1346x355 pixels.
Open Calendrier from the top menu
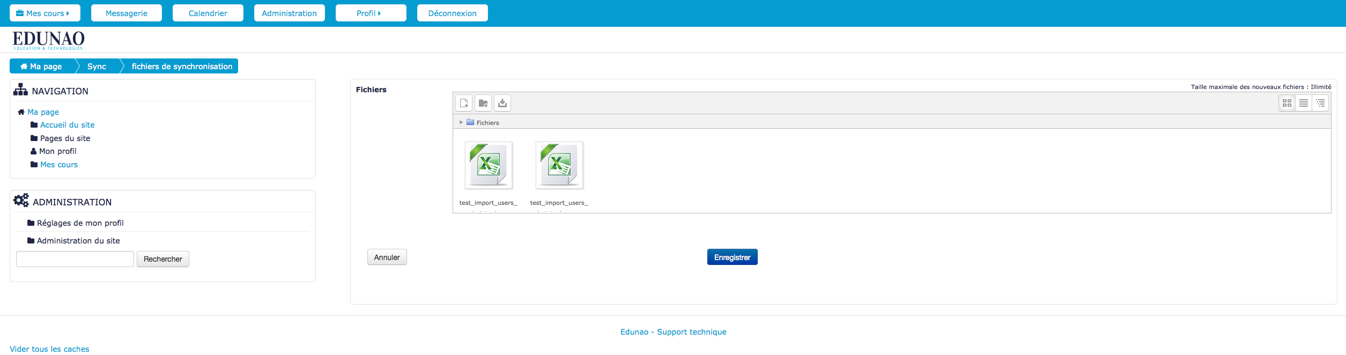[x=208, y=13]
